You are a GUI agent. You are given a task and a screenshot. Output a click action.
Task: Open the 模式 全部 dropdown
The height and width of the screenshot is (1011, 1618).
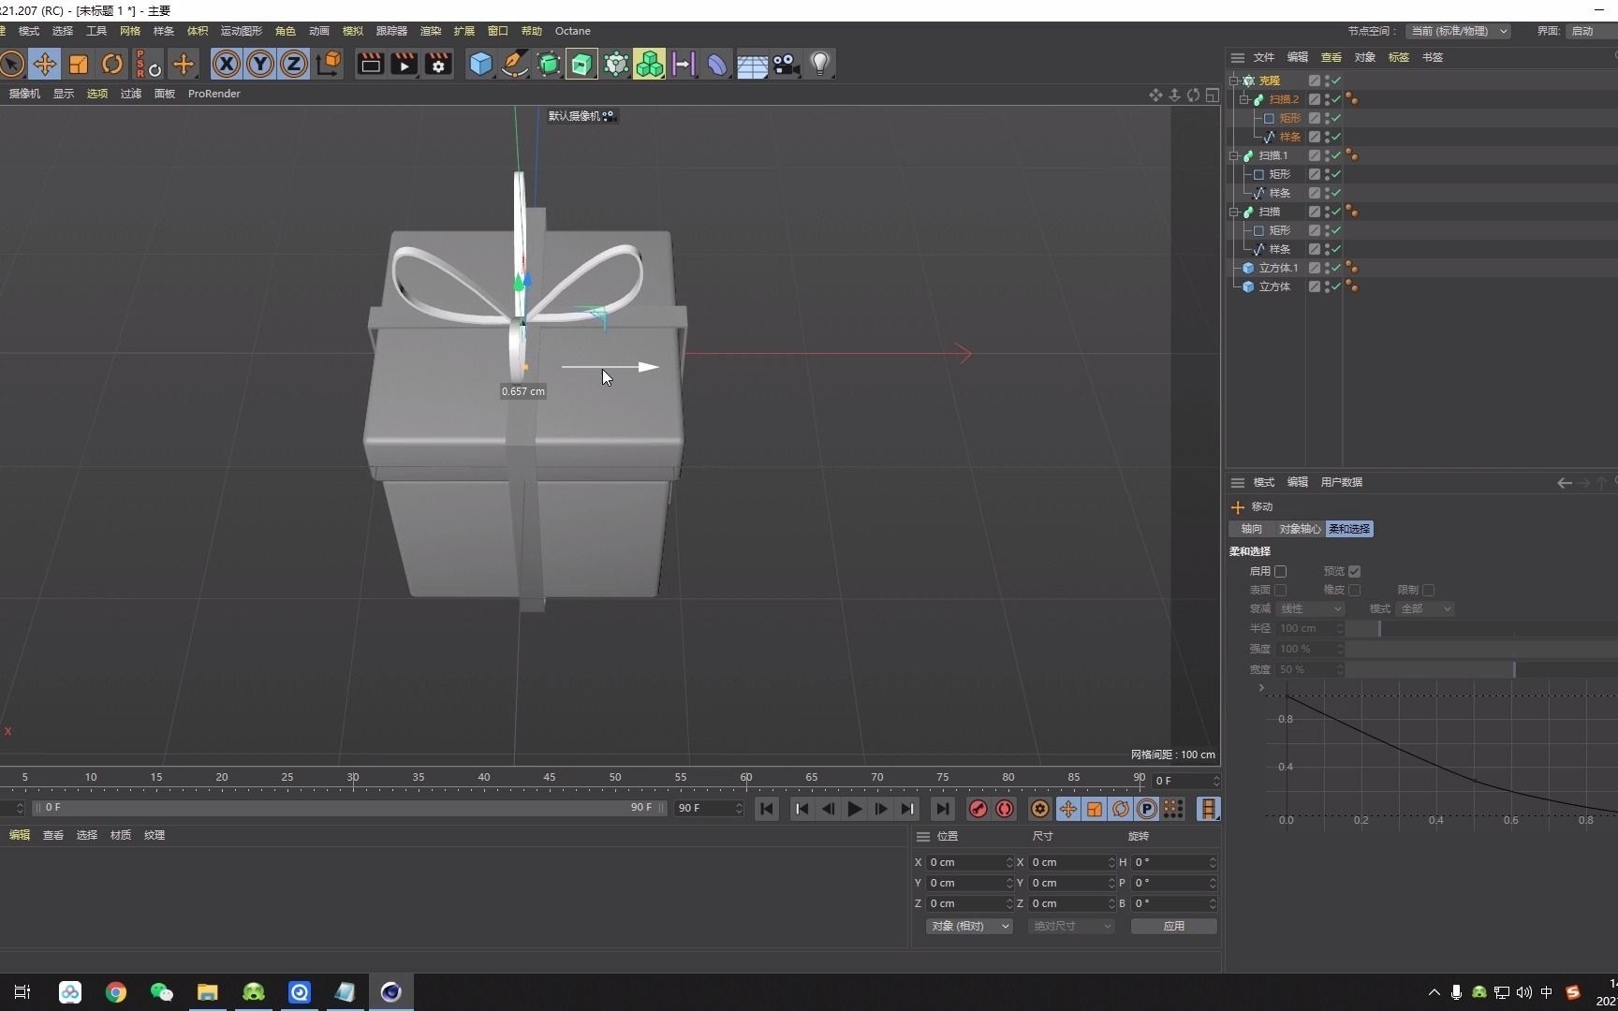(1425, 608)
